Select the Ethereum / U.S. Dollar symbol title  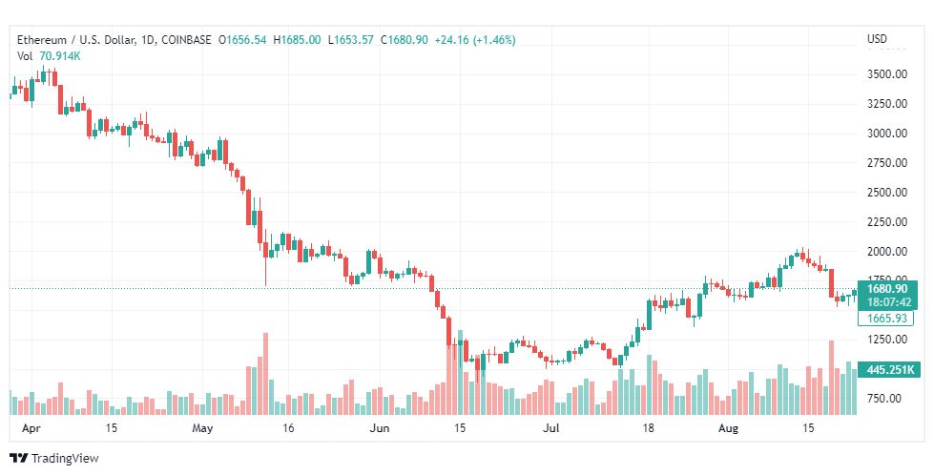pos(76,40)
